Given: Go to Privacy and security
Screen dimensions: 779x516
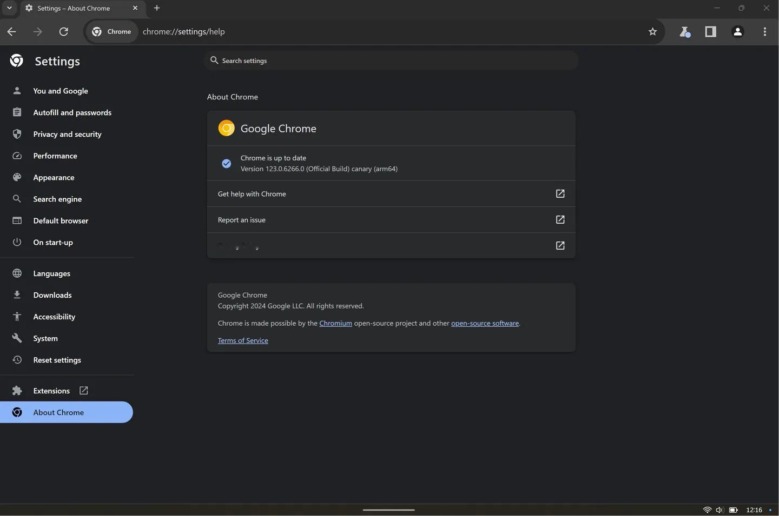Looking at the screenshot, I should pos(67,134).
